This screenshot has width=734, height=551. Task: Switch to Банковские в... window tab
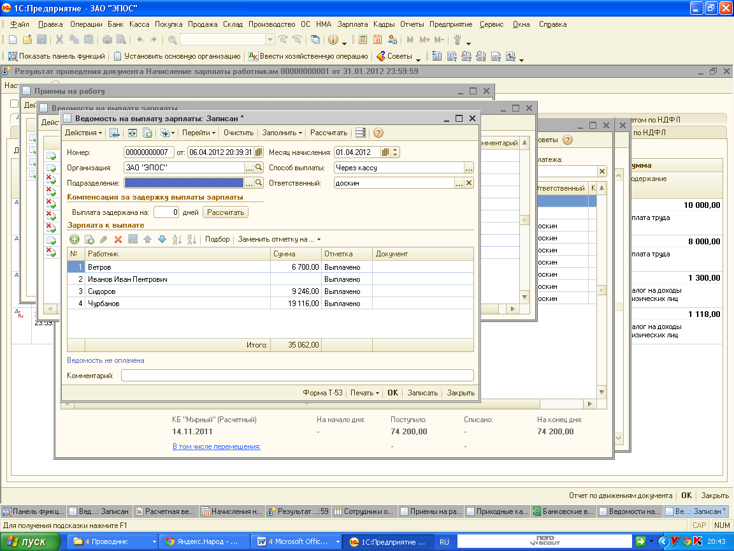pos(563,511)
